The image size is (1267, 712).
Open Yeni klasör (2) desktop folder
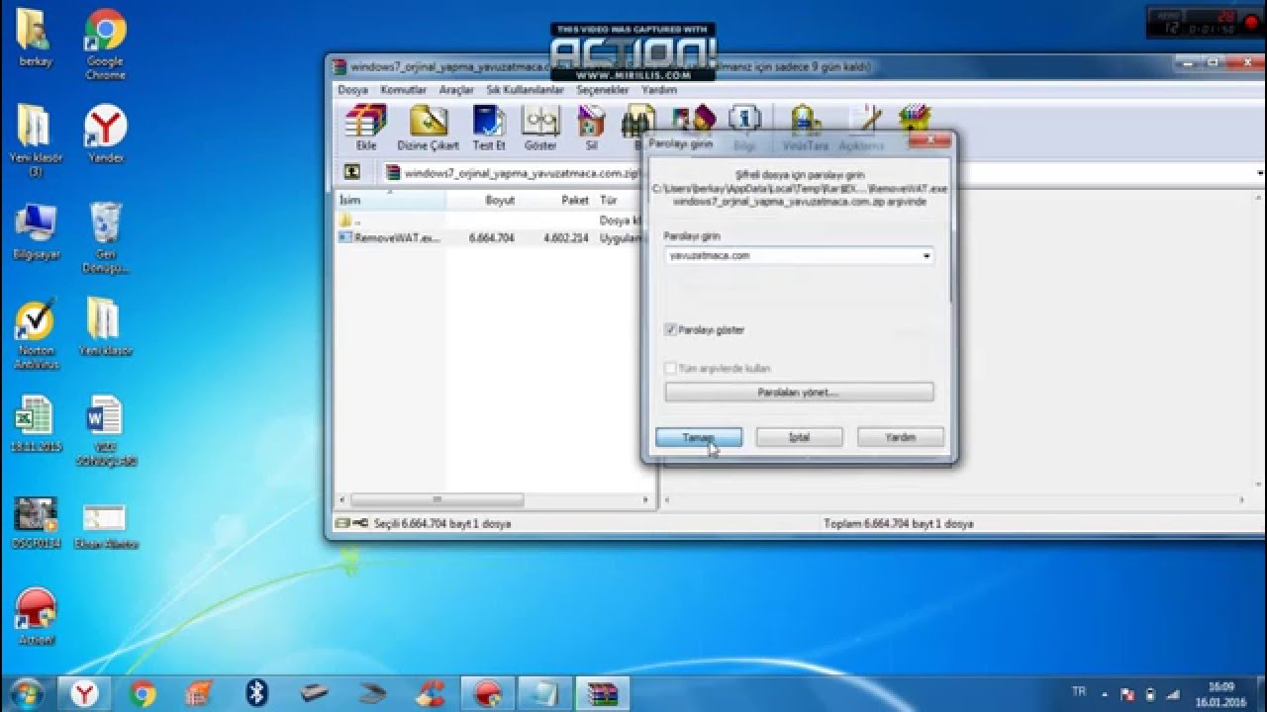[x=36, y=141]
